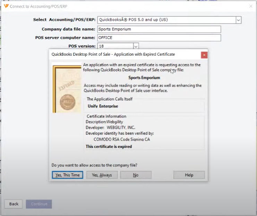Click the Yes, This Time button

point(67,175)
